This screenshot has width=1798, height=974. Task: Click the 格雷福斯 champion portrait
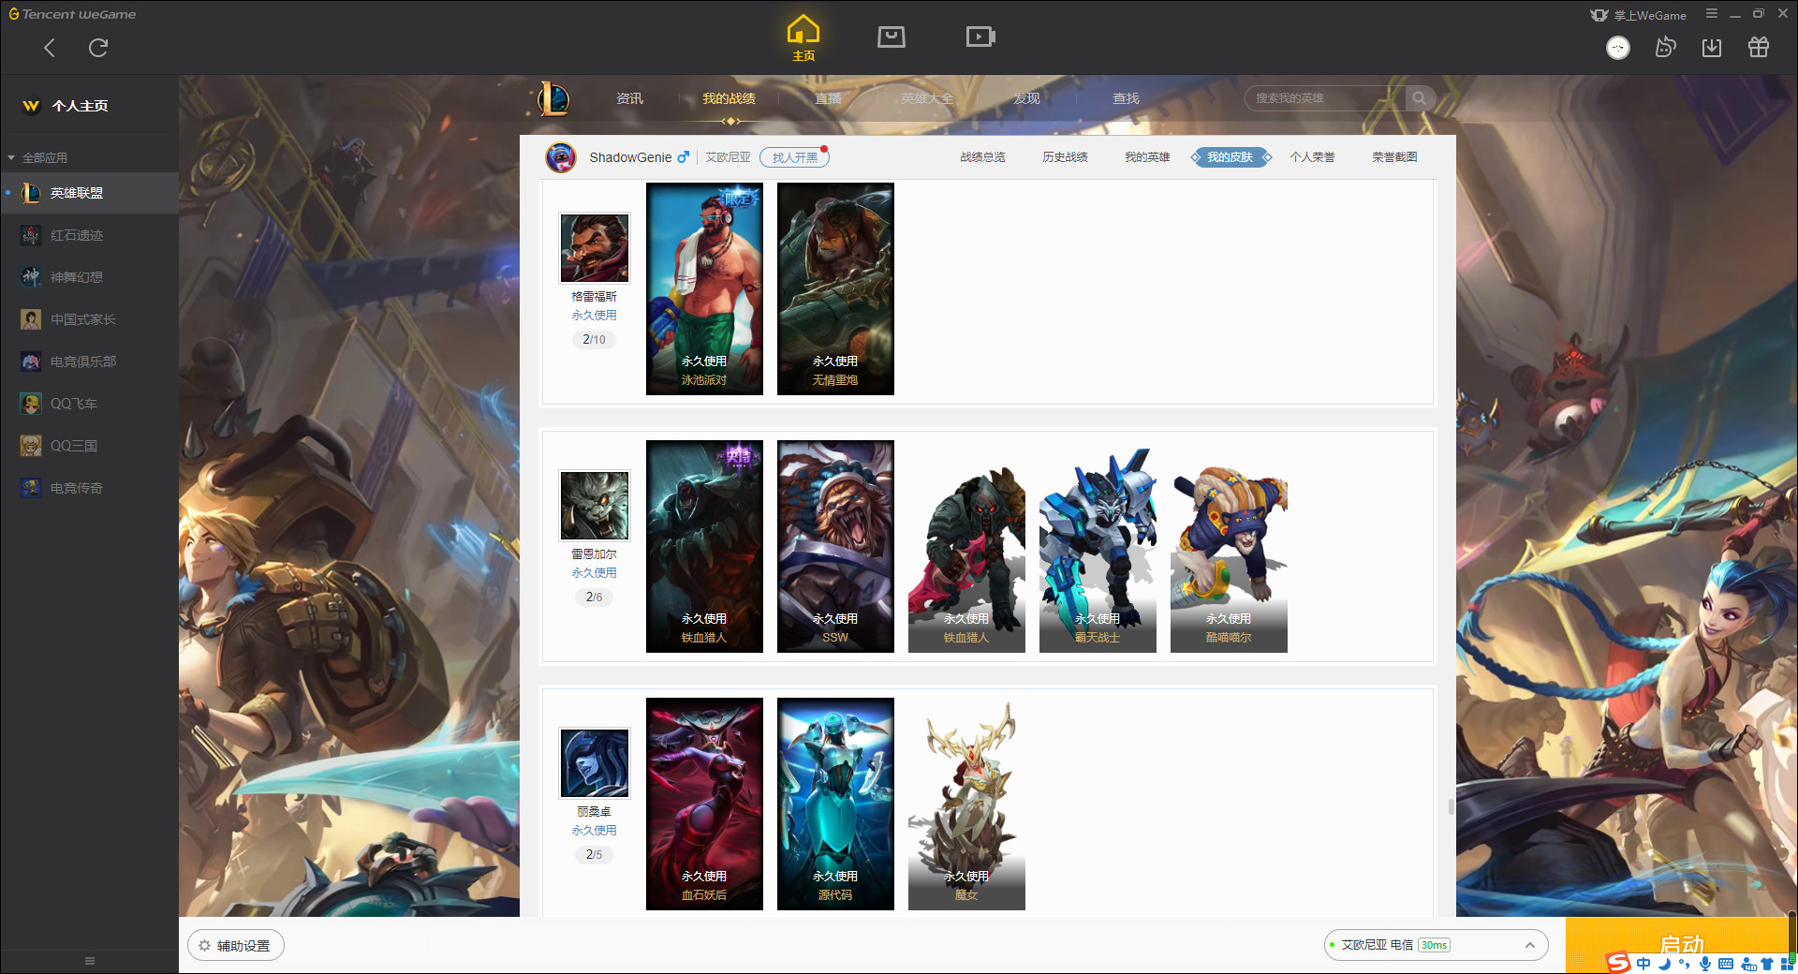click(x=595, y=248)
